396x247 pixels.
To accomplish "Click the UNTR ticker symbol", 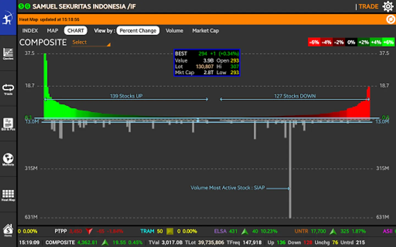I will tap(301, 231).
